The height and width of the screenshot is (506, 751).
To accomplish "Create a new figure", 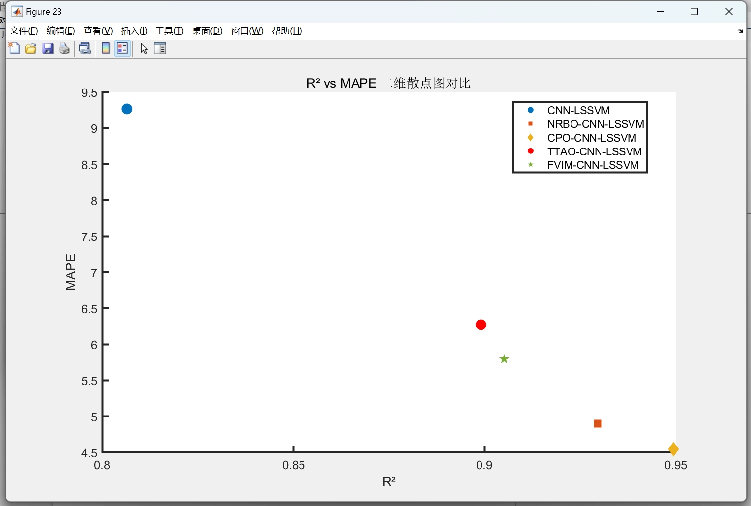I will [x=14, y=48].
